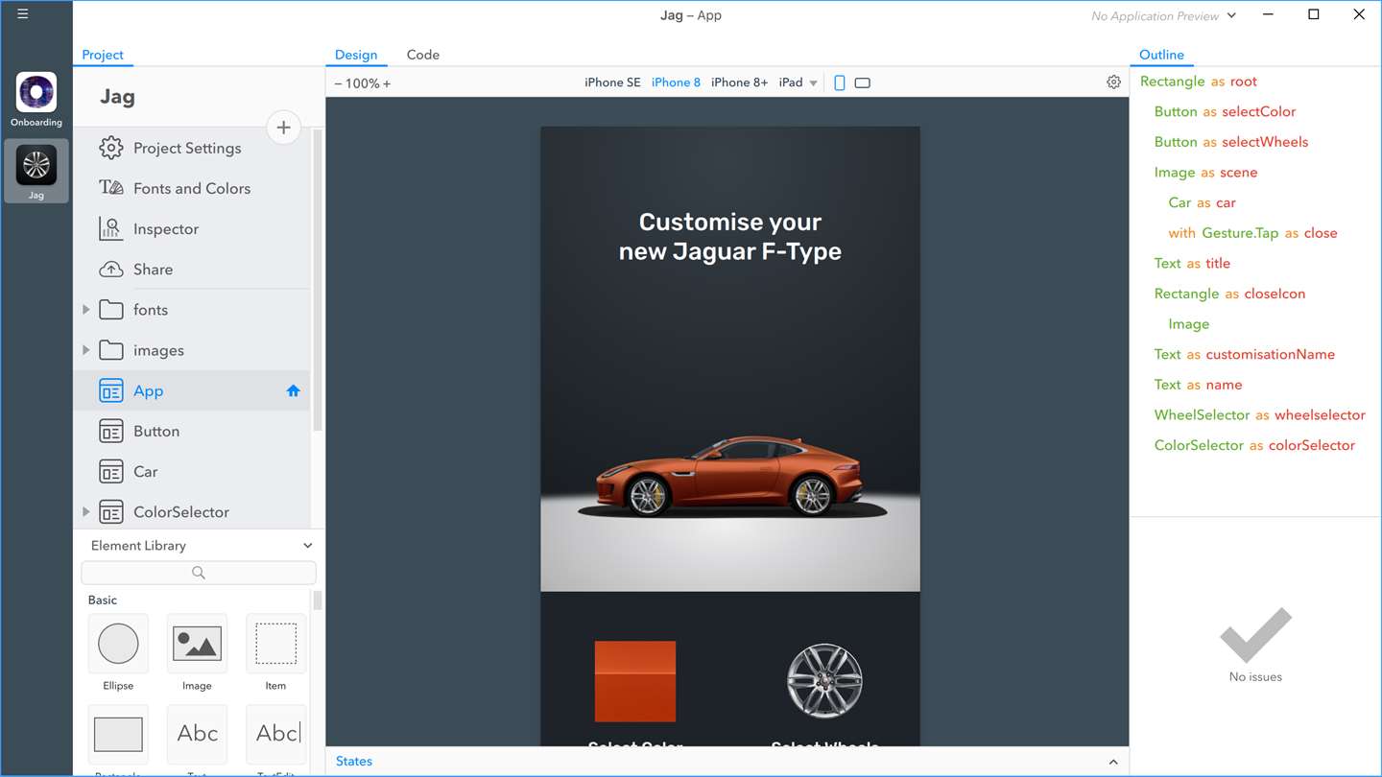Select 'Car as car' in the outline
1382x777 pixels.
pyautogui.click(x=1202, y=202)
